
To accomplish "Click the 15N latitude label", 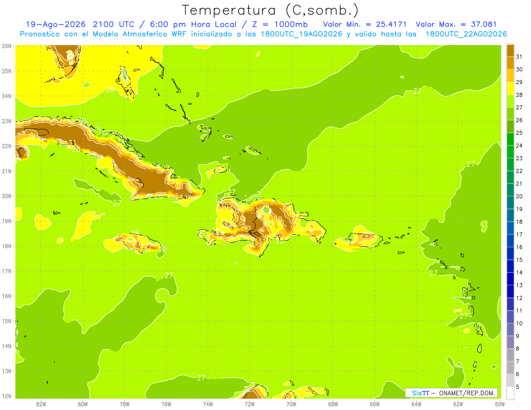I will point(6,321).
